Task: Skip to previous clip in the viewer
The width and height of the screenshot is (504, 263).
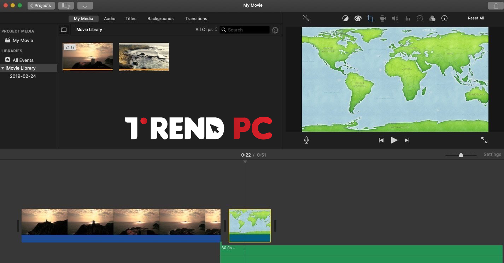Action: (381, 140)
